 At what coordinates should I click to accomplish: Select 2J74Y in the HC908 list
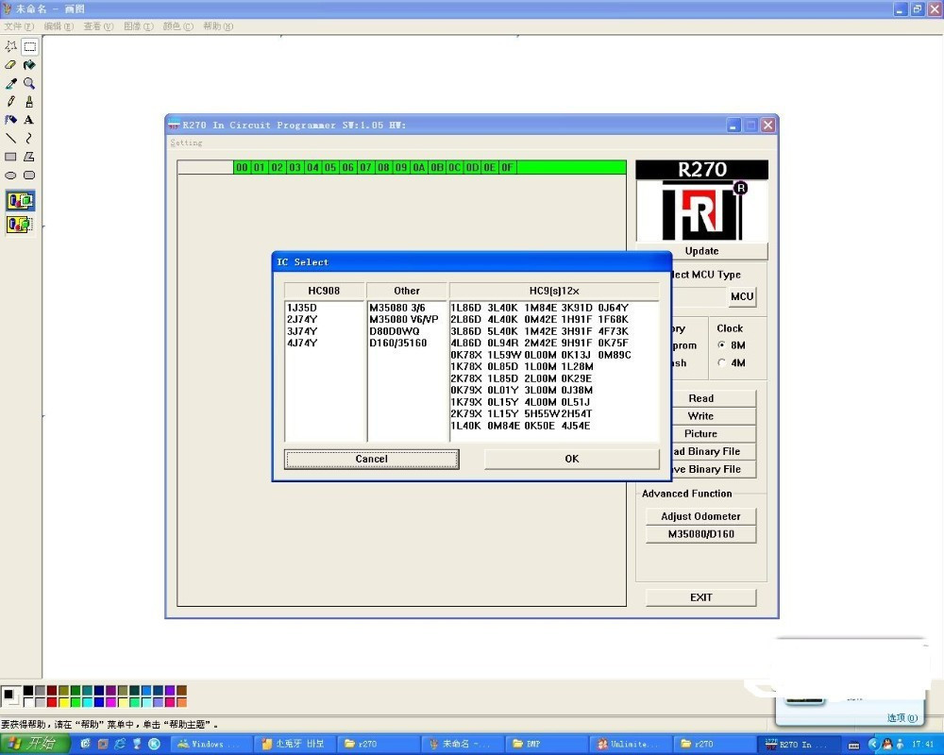302,319
